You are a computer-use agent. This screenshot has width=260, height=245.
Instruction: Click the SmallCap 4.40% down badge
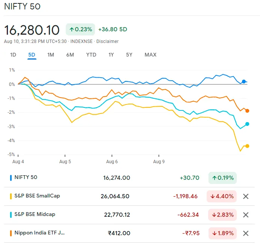click(222, 196)
